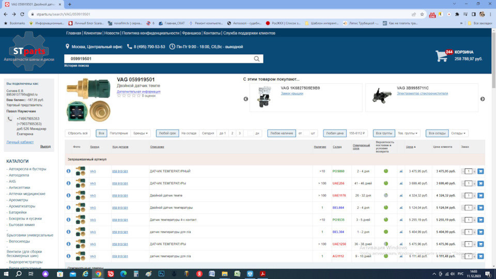The width and height of the screenshot is (496, 279).
Task: Open Франшиза in top navigation
Action: 191,33
